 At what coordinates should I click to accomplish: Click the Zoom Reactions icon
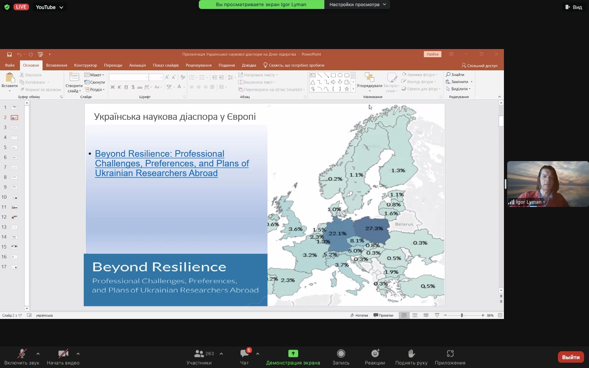tap(375, 354)
